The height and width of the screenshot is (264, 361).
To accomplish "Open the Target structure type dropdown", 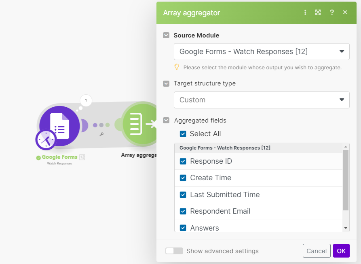I will tap(262, 100).
